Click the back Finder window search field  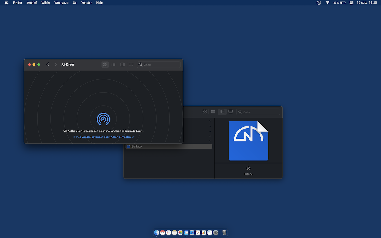tap(258, 112)
